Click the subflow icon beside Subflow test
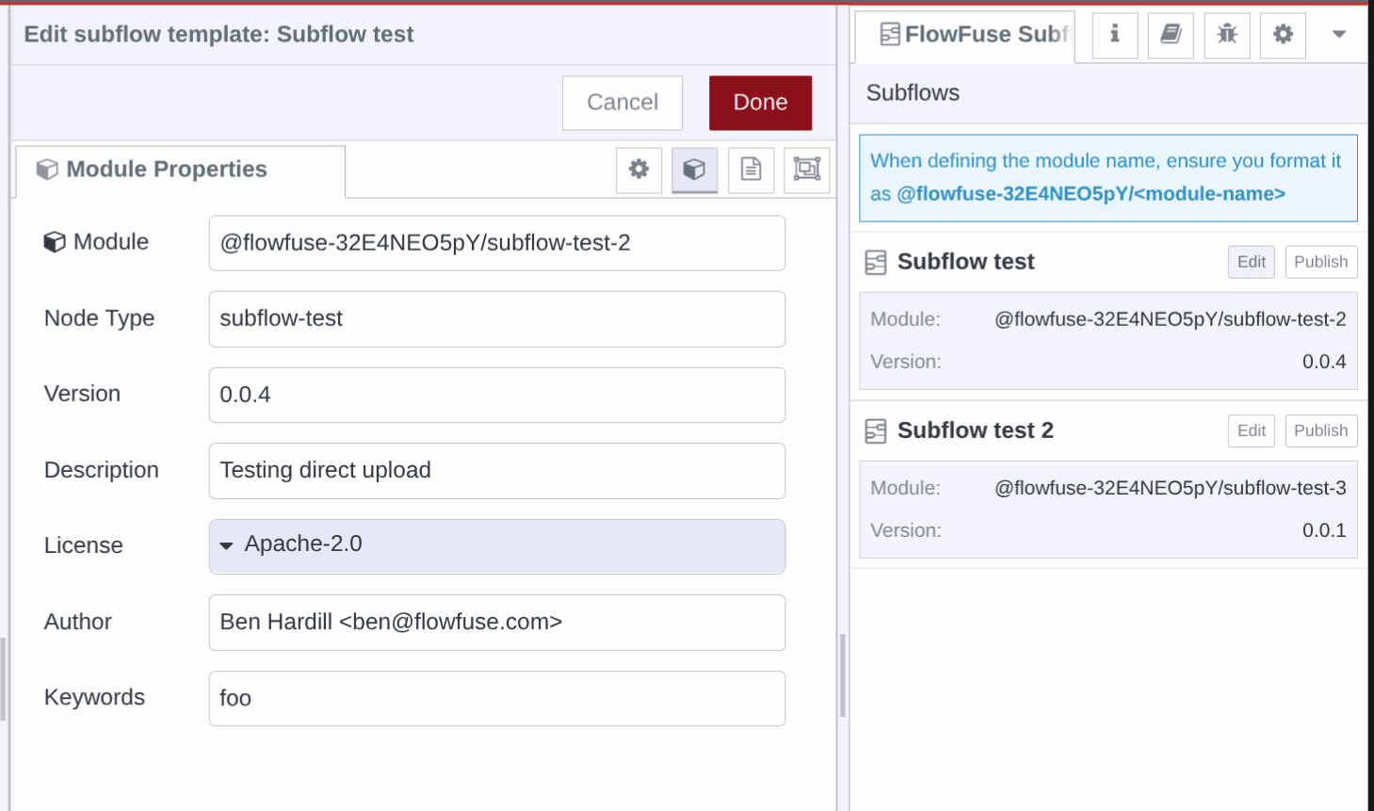 [x=875, y=262]
